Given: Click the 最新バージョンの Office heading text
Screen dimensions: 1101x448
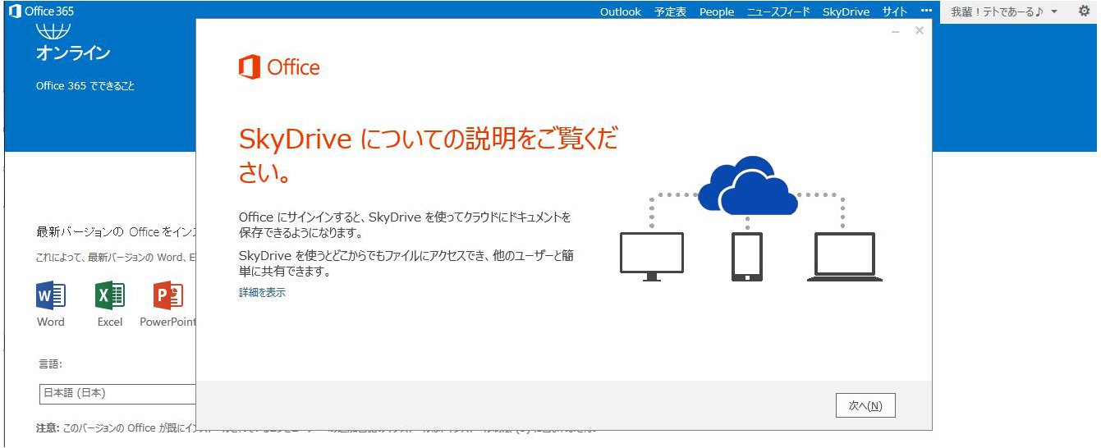Looking at the screenshot, I should pos(116,232).
